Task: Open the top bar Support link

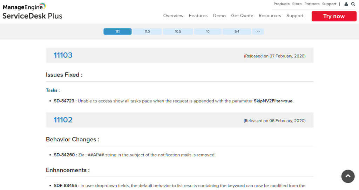Action: point(329,4)
